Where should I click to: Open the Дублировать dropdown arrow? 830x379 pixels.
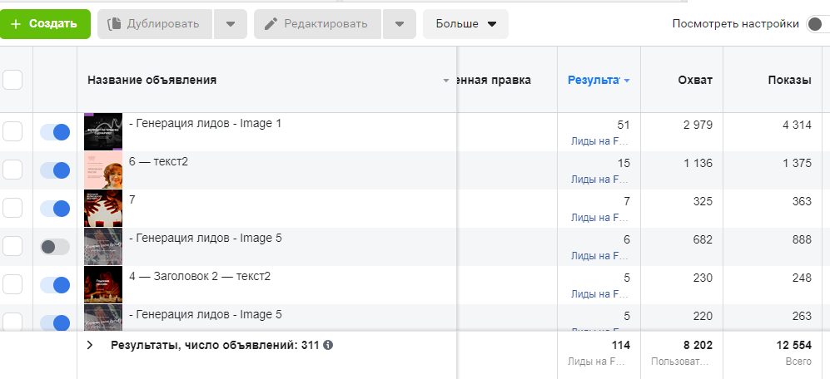click(x=231, y=24)
